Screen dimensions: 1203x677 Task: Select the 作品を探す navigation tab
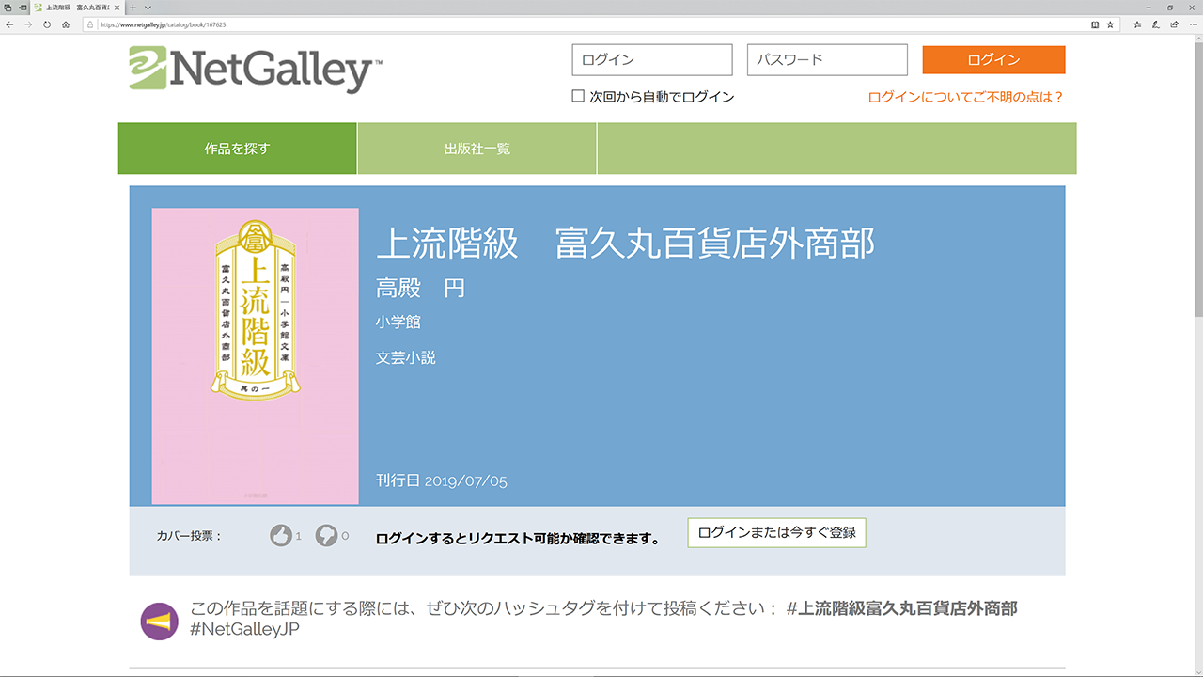[237, 149]
